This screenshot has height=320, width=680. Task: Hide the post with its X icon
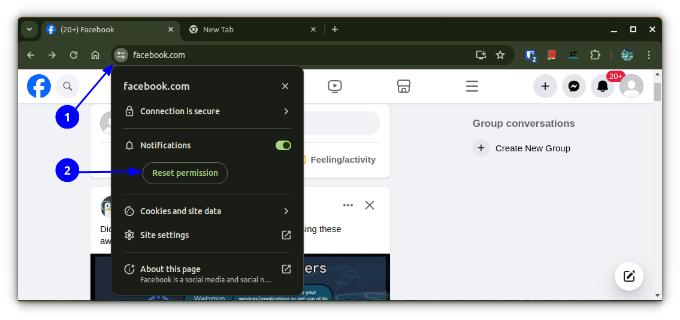[x=370, y=205]
